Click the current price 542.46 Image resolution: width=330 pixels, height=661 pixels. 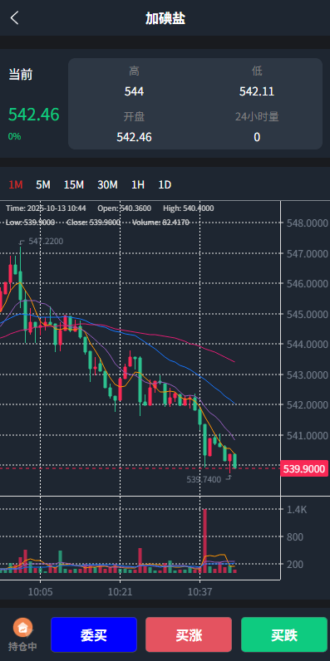click(34, 115)
